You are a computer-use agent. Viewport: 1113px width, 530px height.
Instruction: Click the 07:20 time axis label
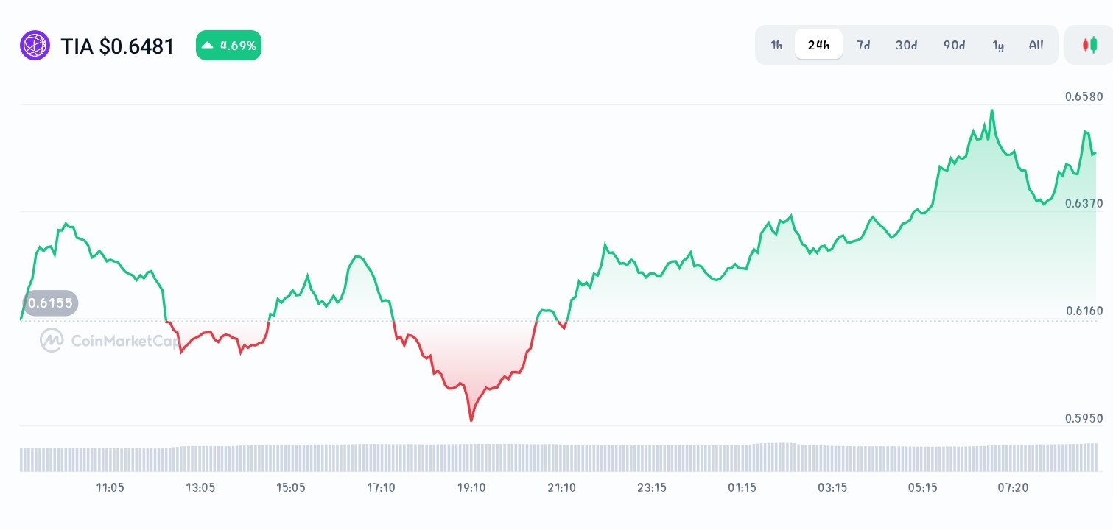coord(1013,487)
